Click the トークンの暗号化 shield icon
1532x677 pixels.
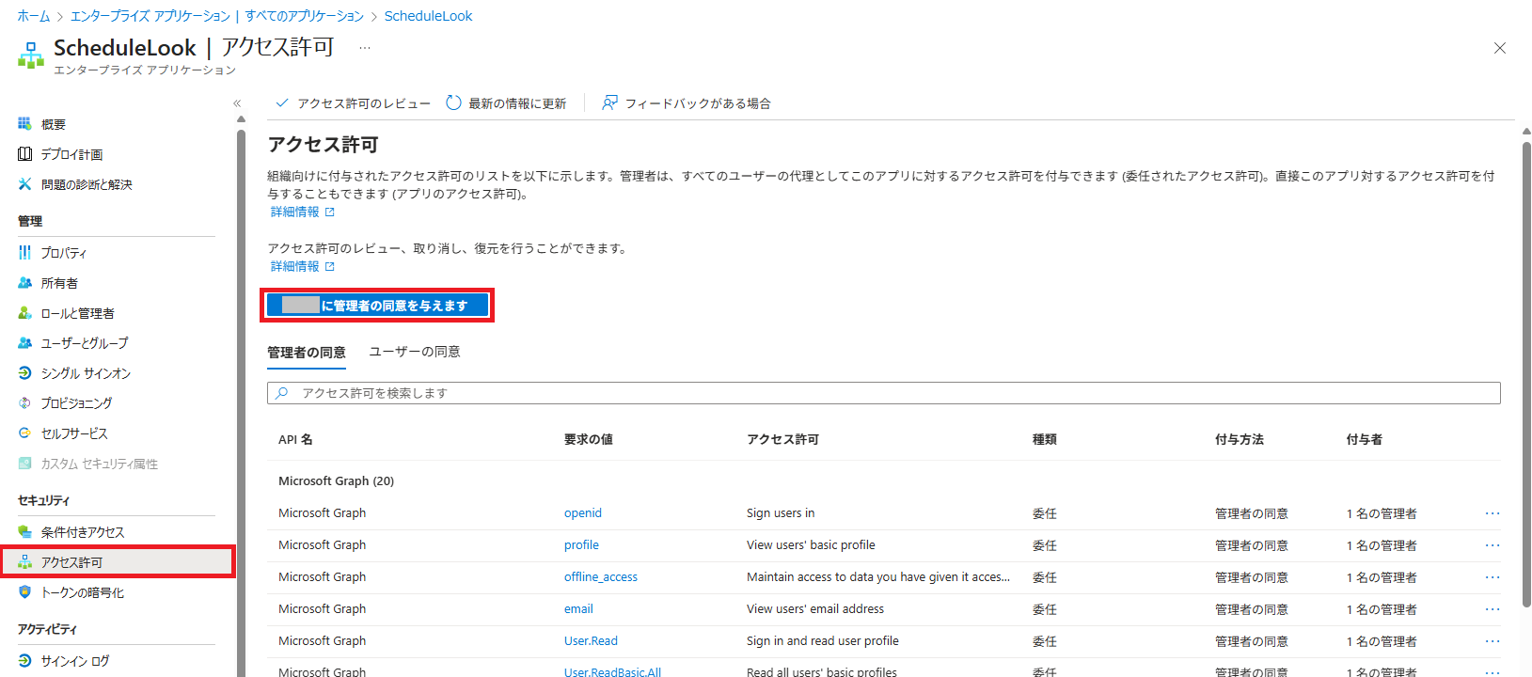click(x=25, y=591)
